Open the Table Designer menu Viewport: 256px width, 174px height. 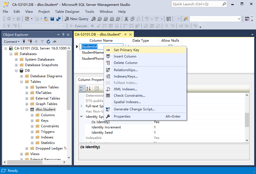(67, 11)
